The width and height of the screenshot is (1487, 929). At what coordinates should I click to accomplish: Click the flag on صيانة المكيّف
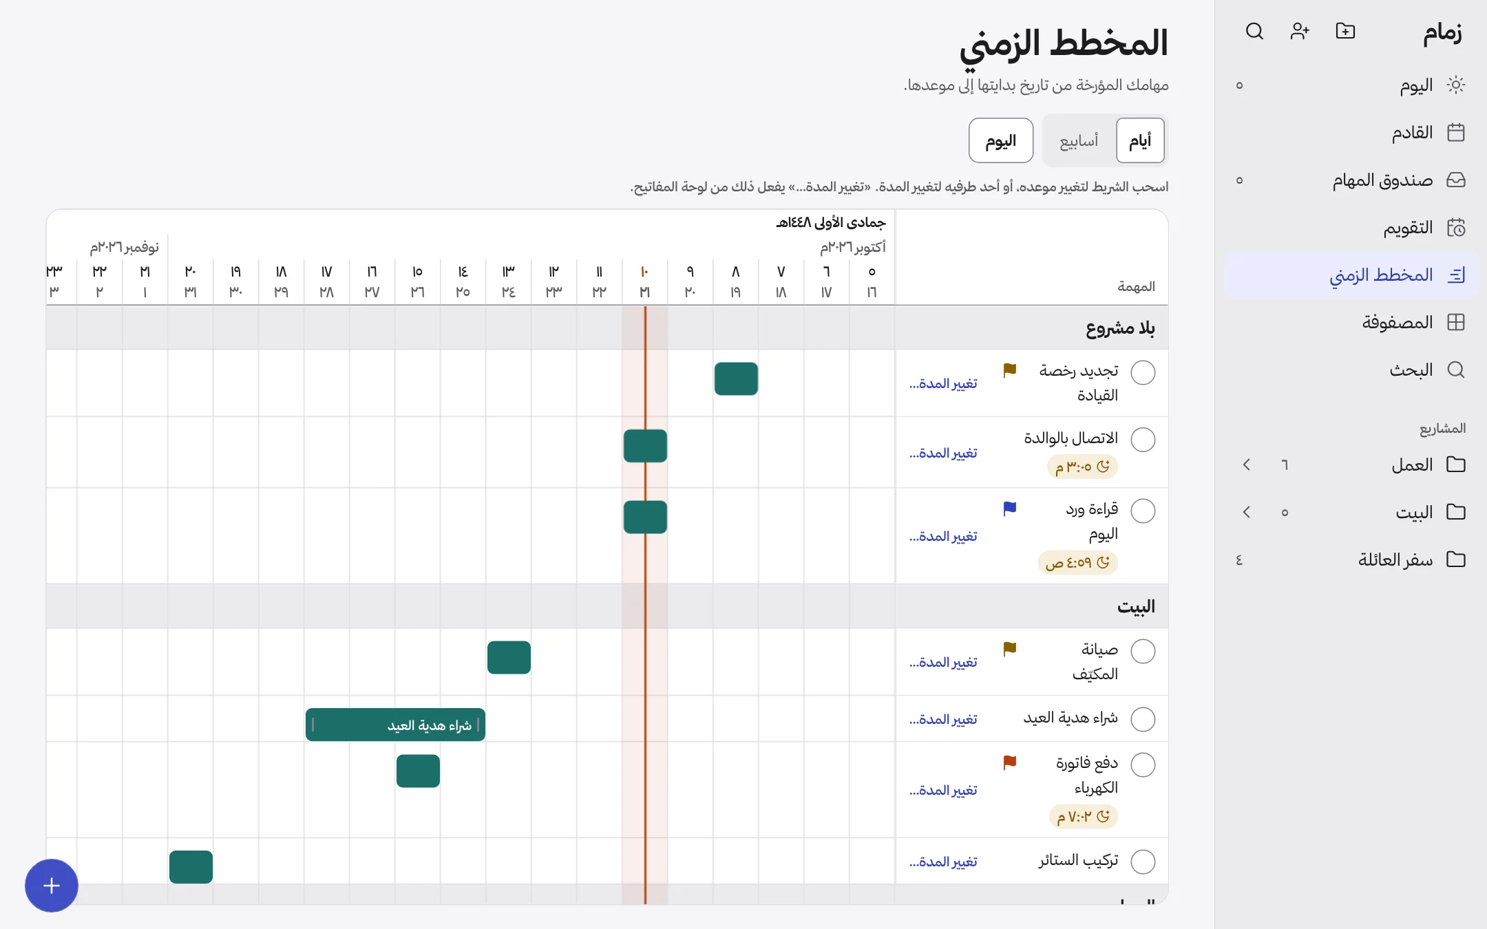click(1010, 649)
